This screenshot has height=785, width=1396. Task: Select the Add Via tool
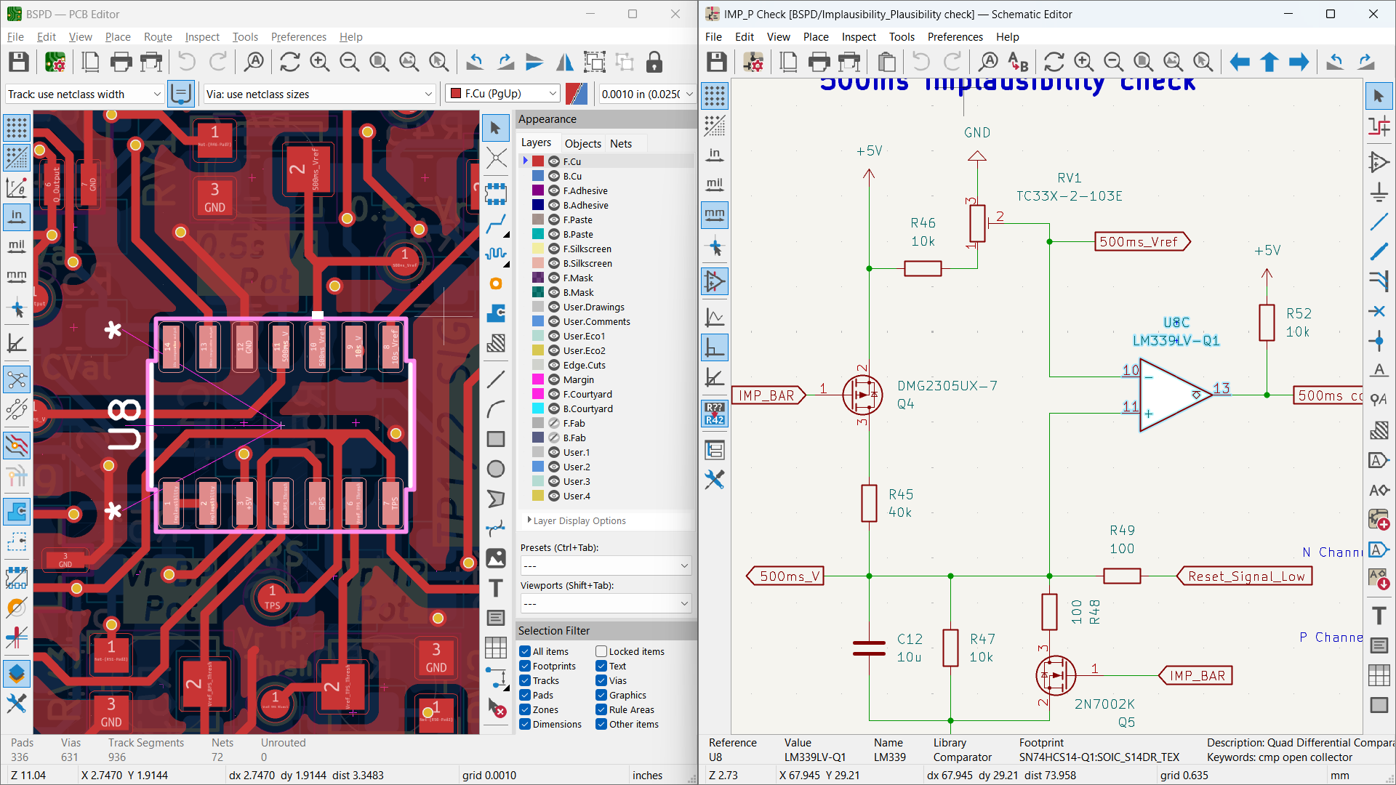(497, 284)
